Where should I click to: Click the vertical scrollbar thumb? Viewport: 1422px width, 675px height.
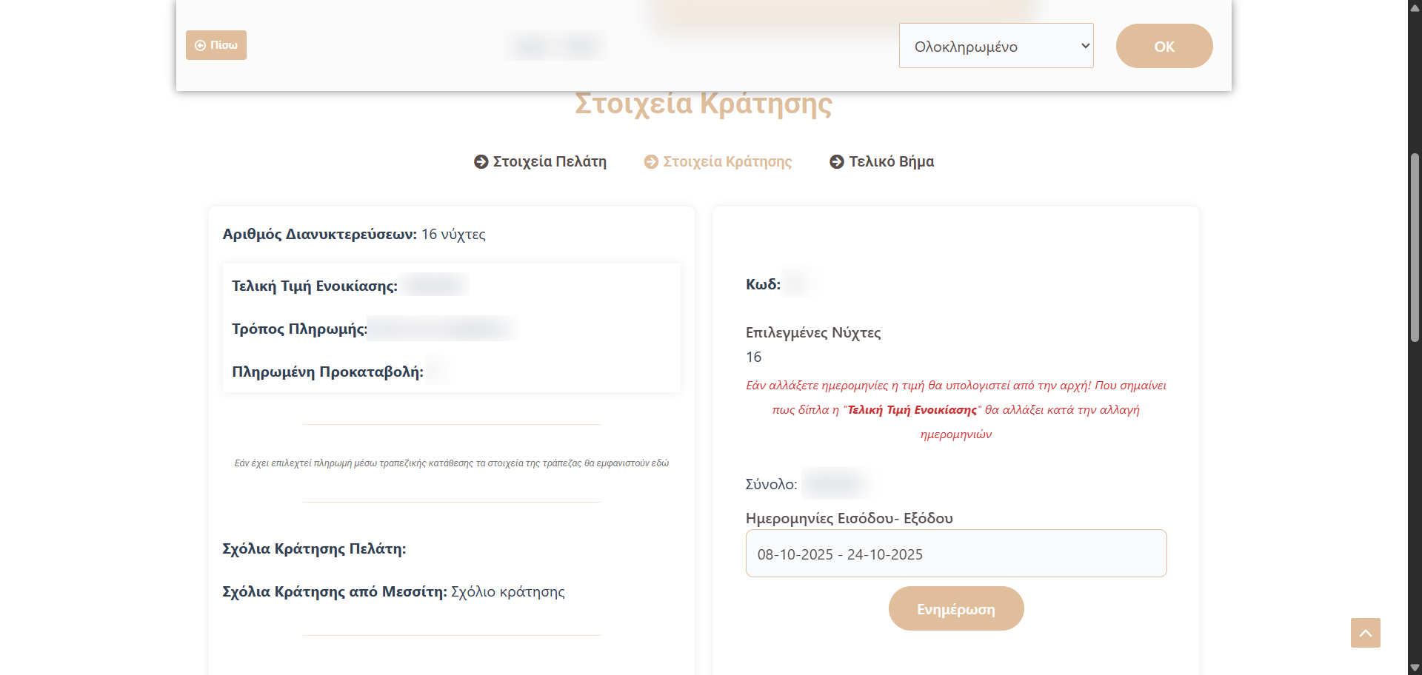[x=1415, y=248]
